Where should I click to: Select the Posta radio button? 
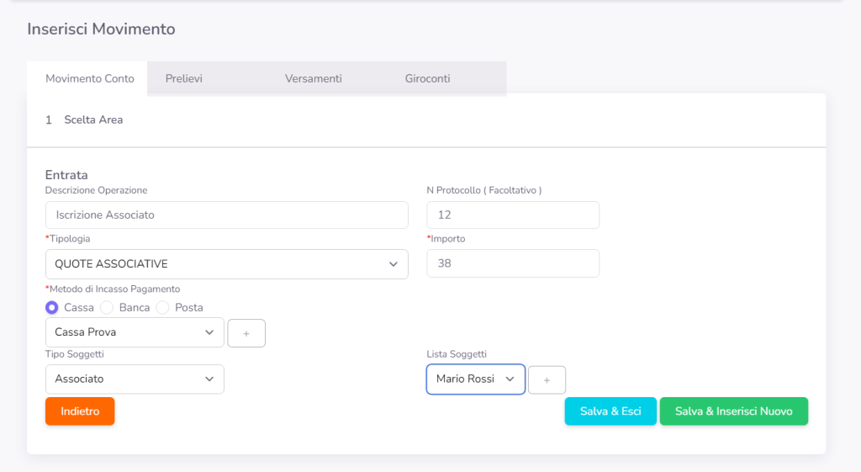(163, 308)
